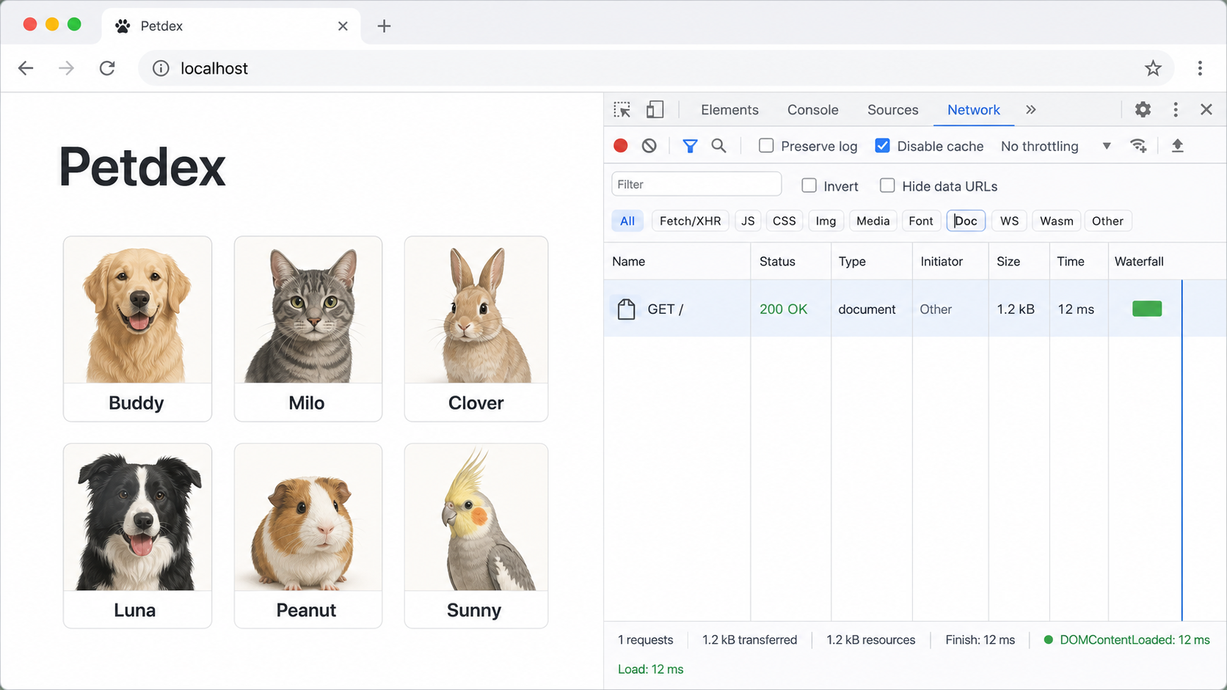
Task: Toggle the network filter funnel icon
Action: point(690,146)
